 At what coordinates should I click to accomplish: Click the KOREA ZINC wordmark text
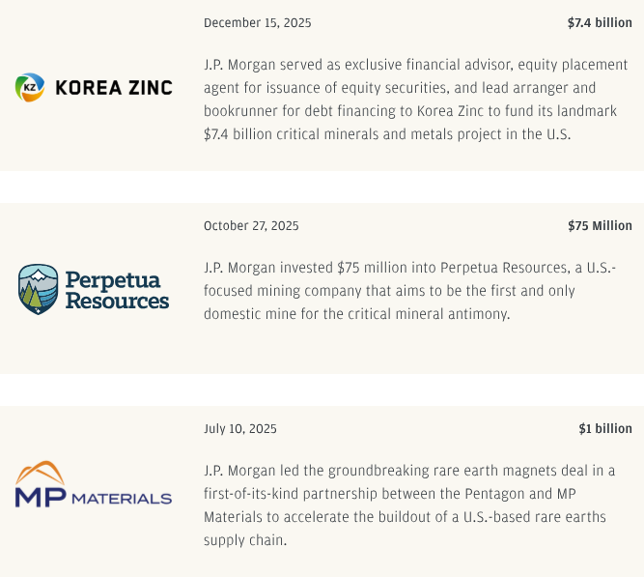coord(114,88)
